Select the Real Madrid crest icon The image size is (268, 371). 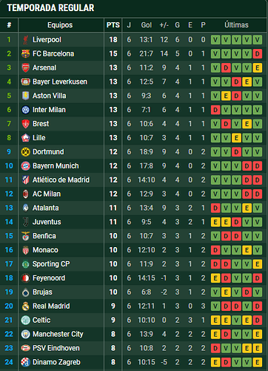(x=25, y=306)
